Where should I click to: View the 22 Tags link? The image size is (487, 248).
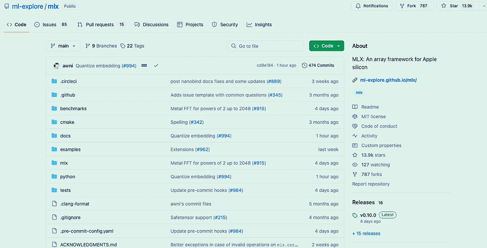(x=132, y=46)
